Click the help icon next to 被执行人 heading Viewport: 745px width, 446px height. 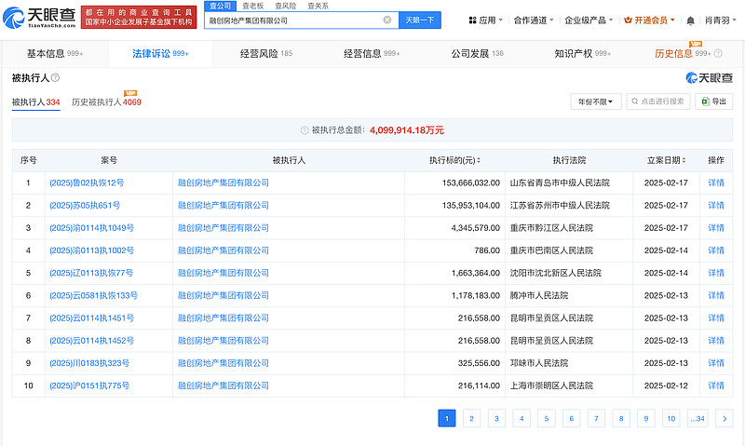(x=56, y=78)
